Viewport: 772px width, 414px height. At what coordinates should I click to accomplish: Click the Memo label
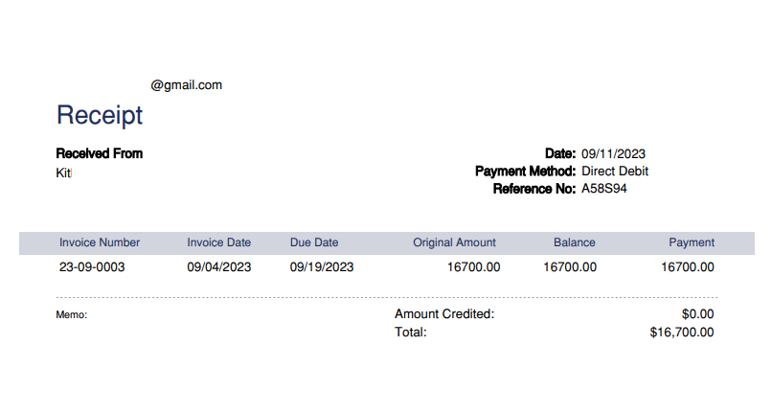point(72,314)
